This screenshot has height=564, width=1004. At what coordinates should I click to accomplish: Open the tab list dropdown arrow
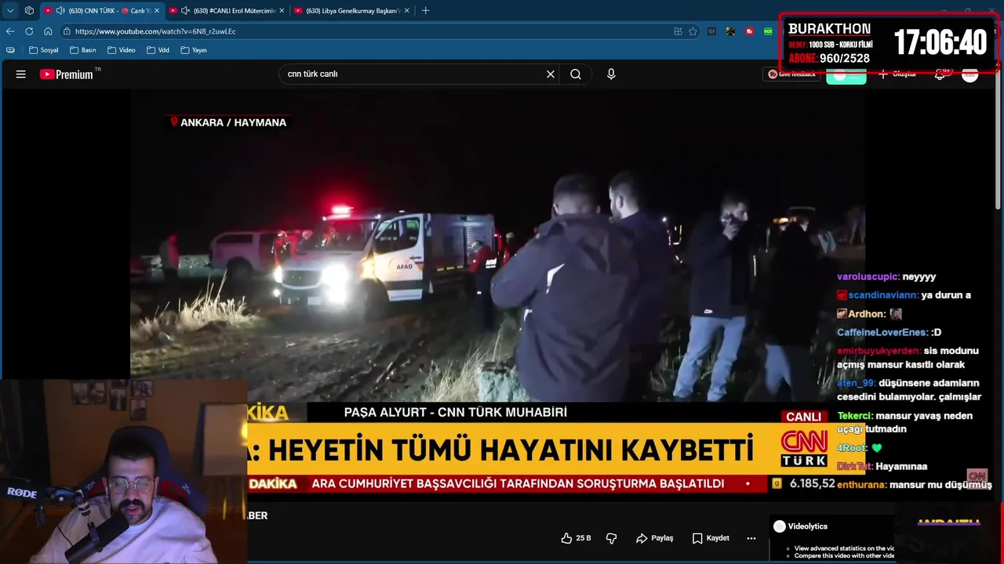tap(10, 11)
